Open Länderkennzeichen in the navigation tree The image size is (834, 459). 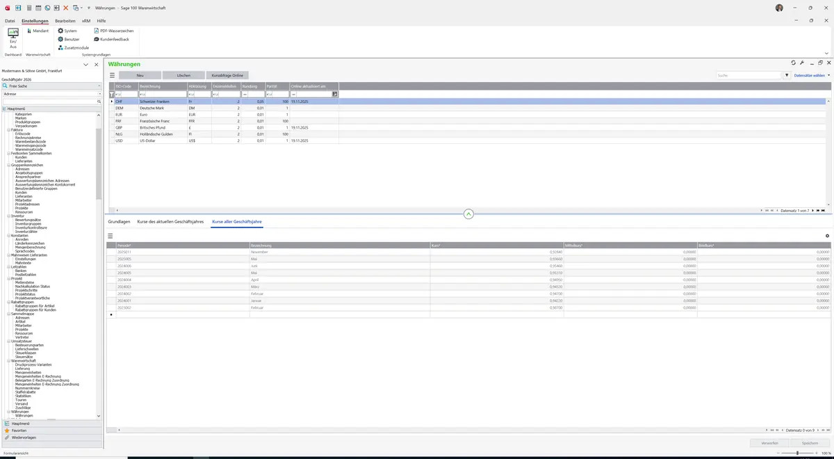(30, 243)
